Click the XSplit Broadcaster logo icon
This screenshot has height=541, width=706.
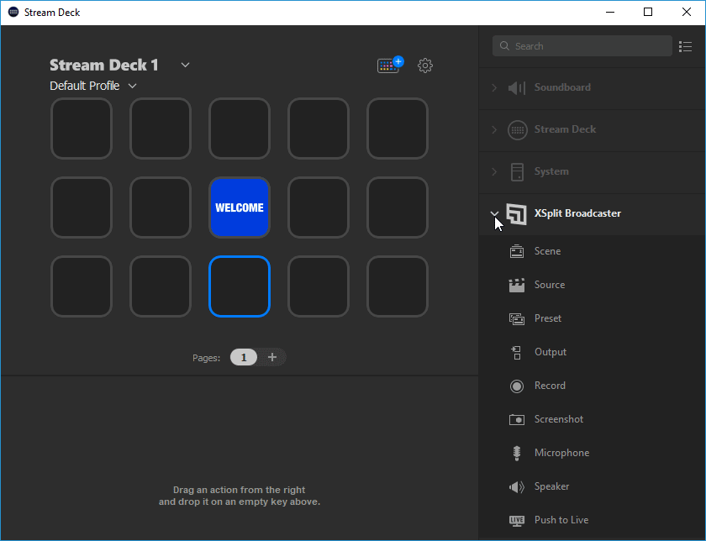(516, 213)
